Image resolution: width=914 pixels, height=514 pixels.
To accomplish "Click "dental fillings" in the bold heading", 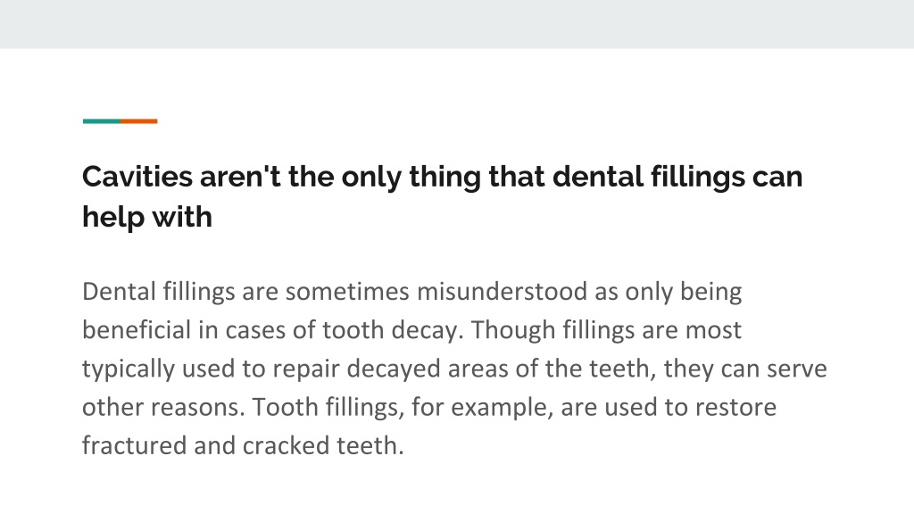I will (x=648, y=178).
